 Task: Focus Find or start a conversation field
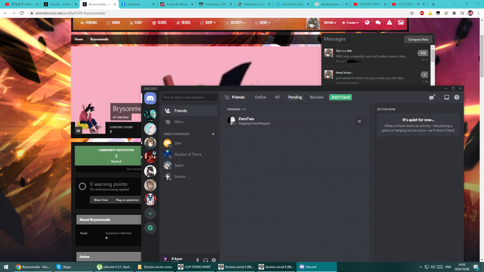(189, 97)
